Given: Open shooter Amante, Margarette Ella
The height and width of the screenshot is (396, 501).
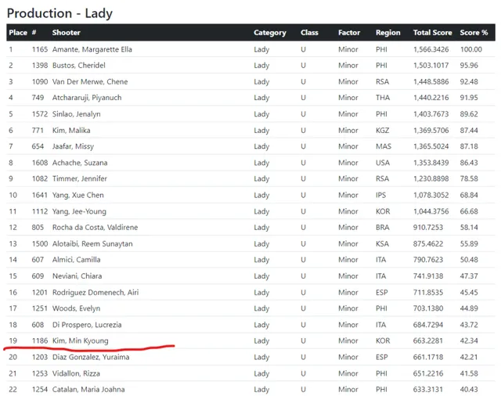Looking at the screenshot, I should 92,49.
